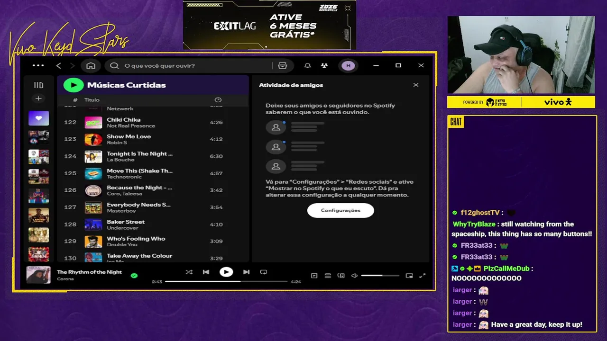Select track 'Move This (Shake Th...'
This screenshot has height=341, width=607.
(x=139, y=170)
